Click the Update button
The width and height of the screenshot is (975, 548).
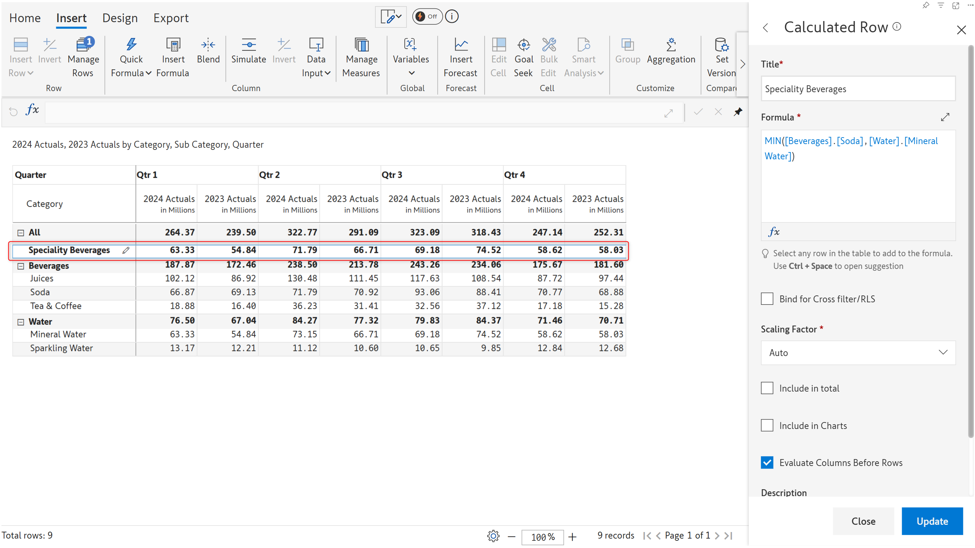(932, 521)
